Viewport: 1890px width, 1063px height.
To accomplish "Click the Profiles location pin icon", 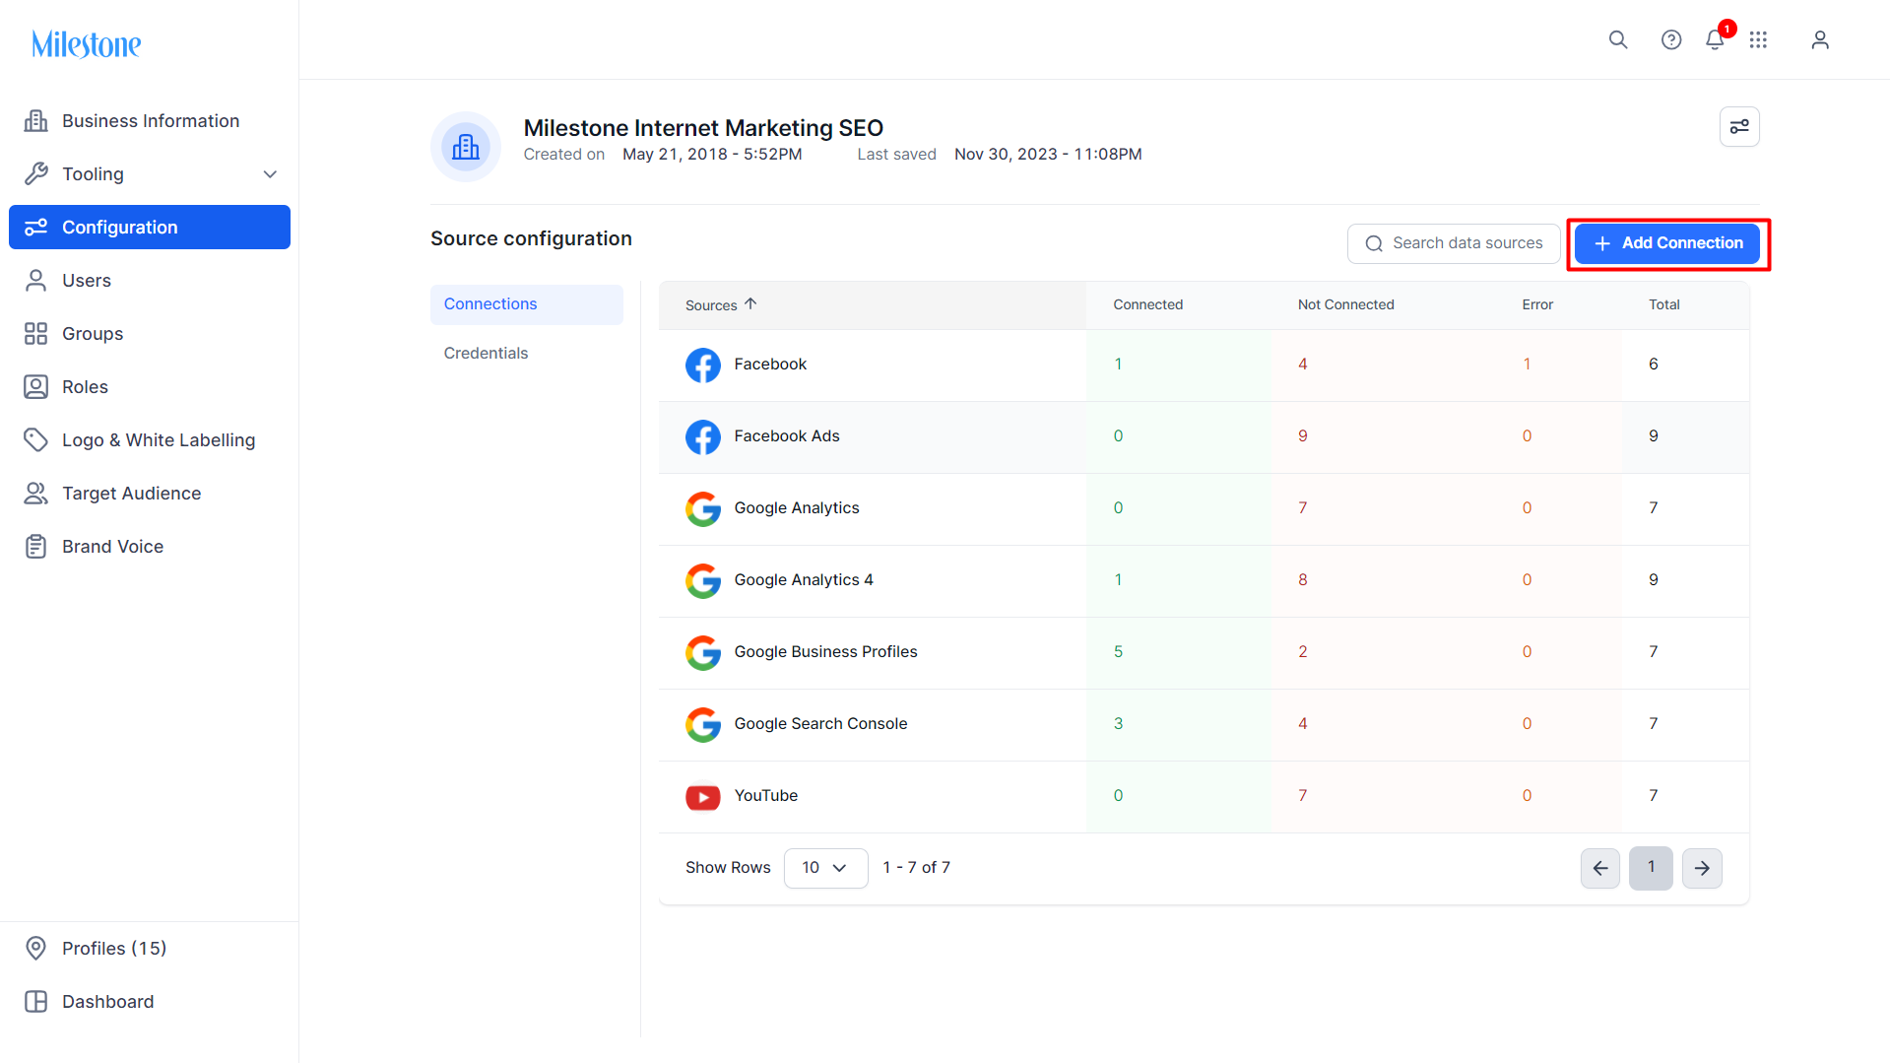I will point(36,949).
